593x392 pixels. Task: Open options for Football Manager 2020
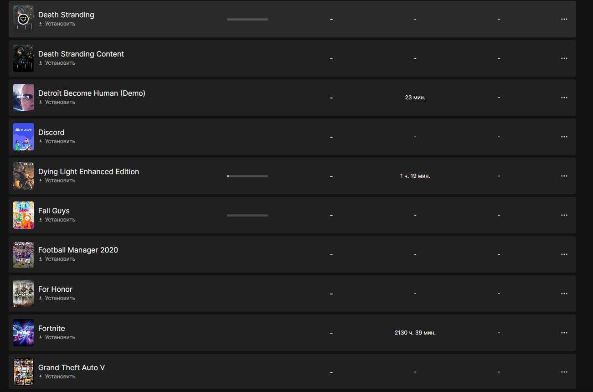click(x=564, y=254)
